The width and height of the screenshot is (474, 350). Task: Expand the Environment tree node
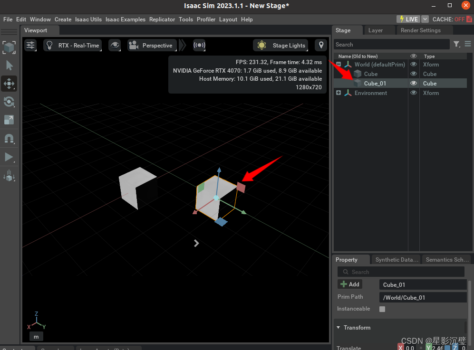339,93
